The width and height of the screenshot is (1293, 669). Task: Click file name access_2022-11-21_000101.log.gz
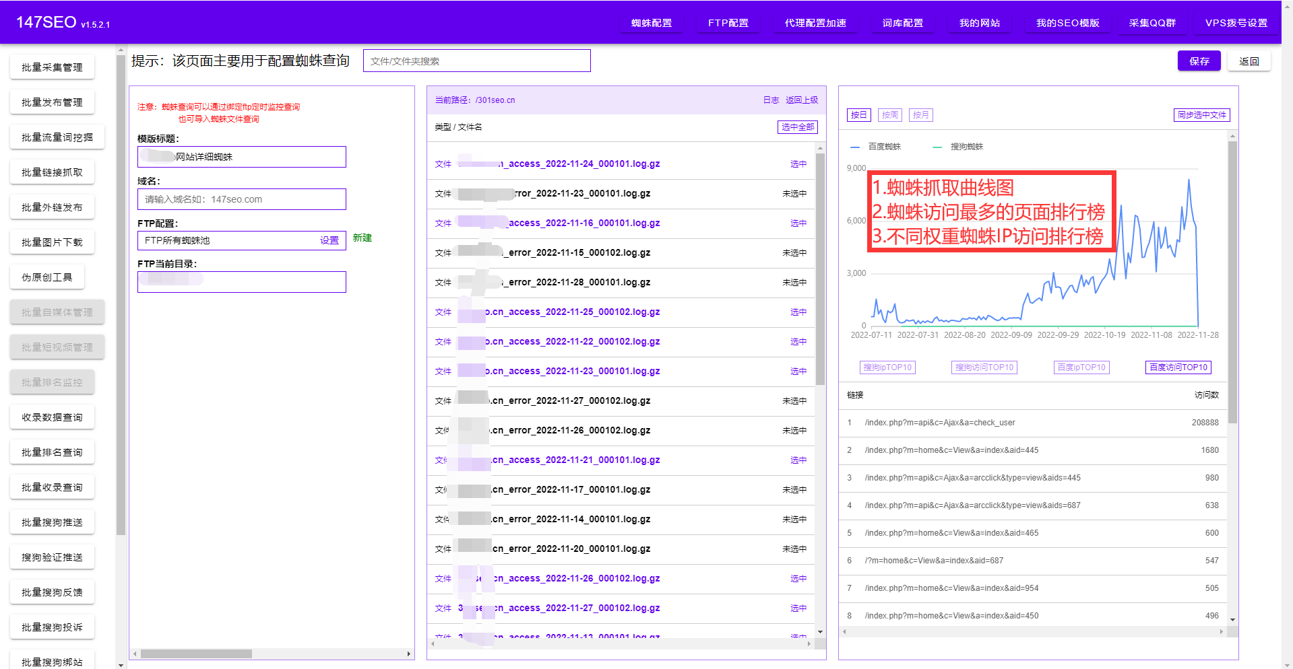[559, 460]
